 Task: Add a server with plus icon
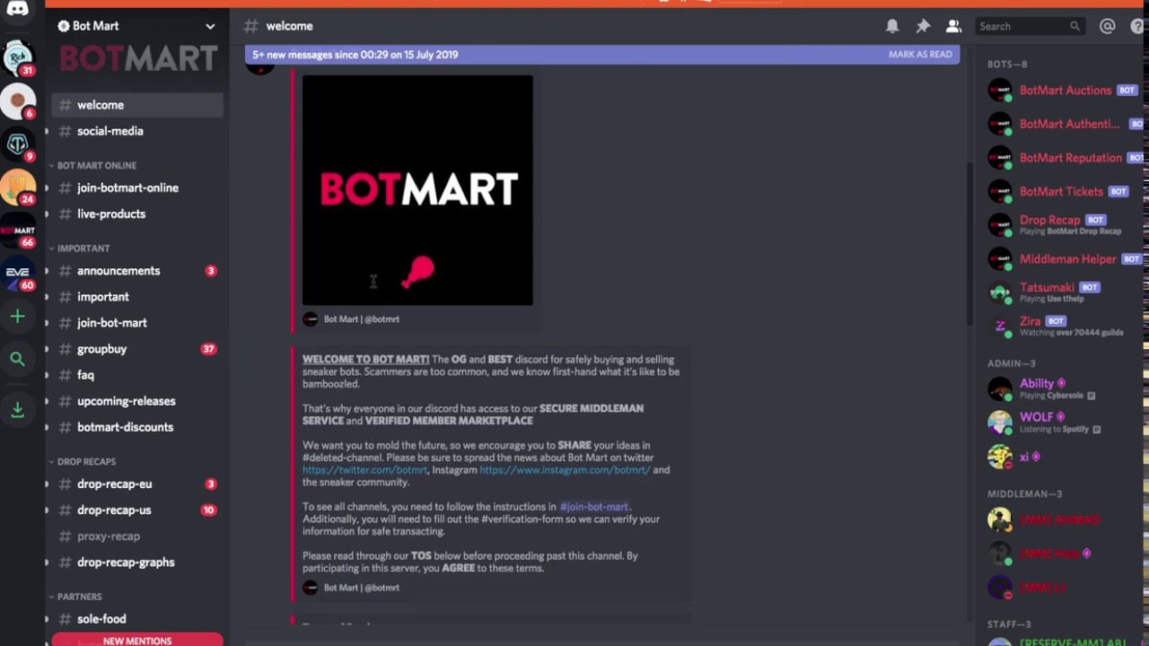(17, 316)
